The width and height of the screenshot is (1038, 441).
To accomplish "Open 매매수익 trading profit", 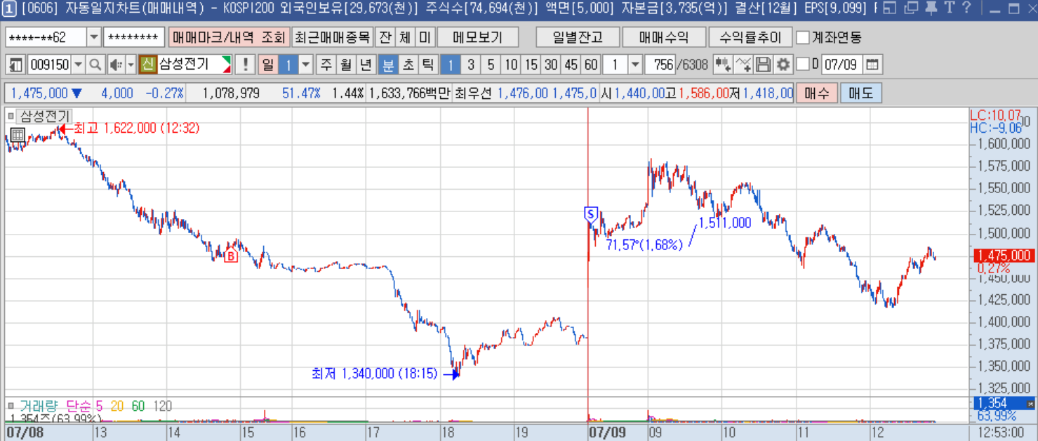I will pos(664,37).
